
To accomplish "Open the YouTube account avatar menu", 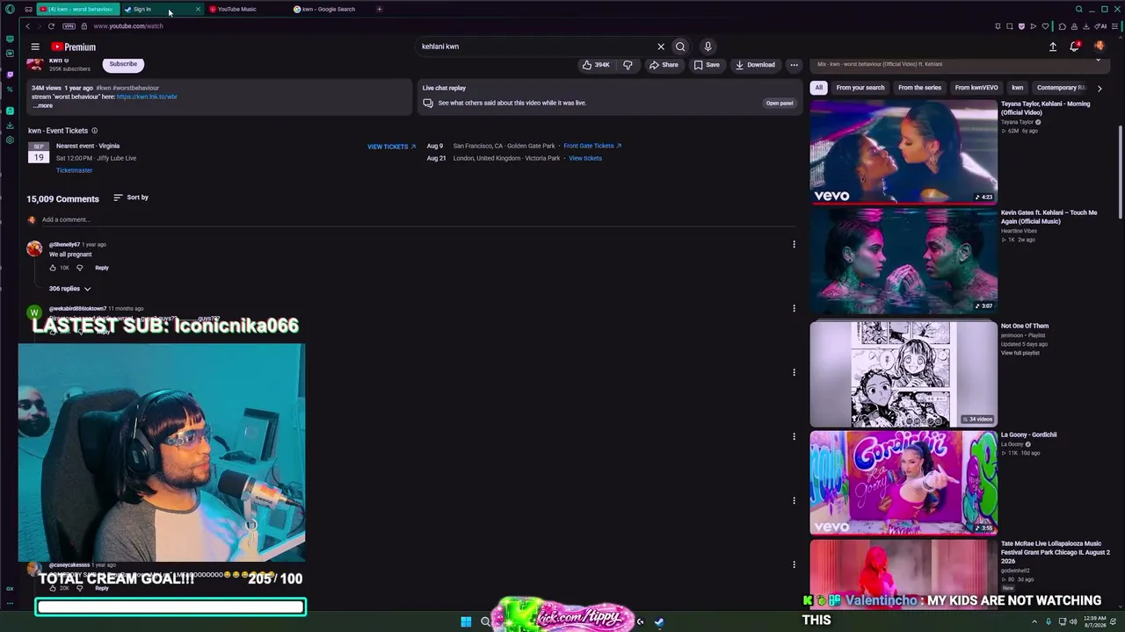I will (x=1100, y=47).
